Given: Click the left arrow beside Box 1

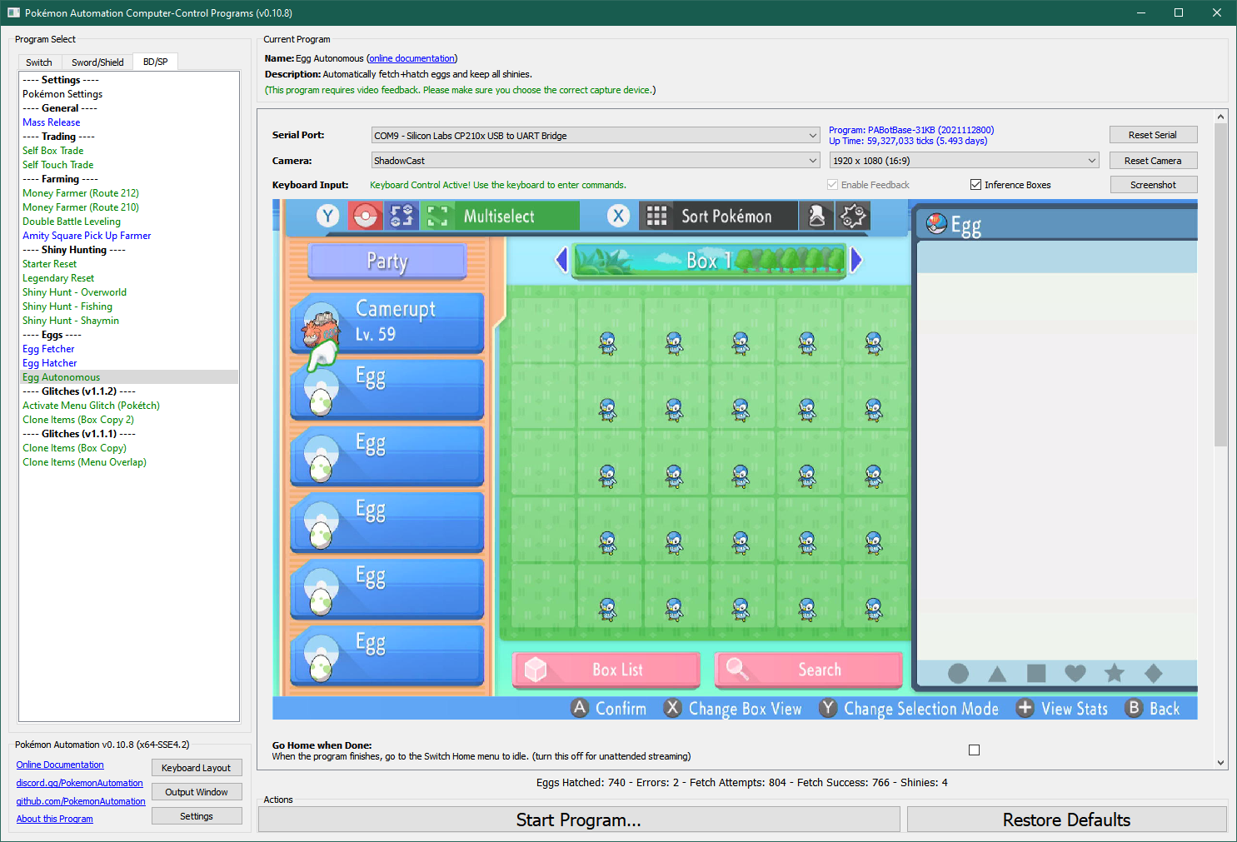Looking at the screenshot, I should 561,261.
